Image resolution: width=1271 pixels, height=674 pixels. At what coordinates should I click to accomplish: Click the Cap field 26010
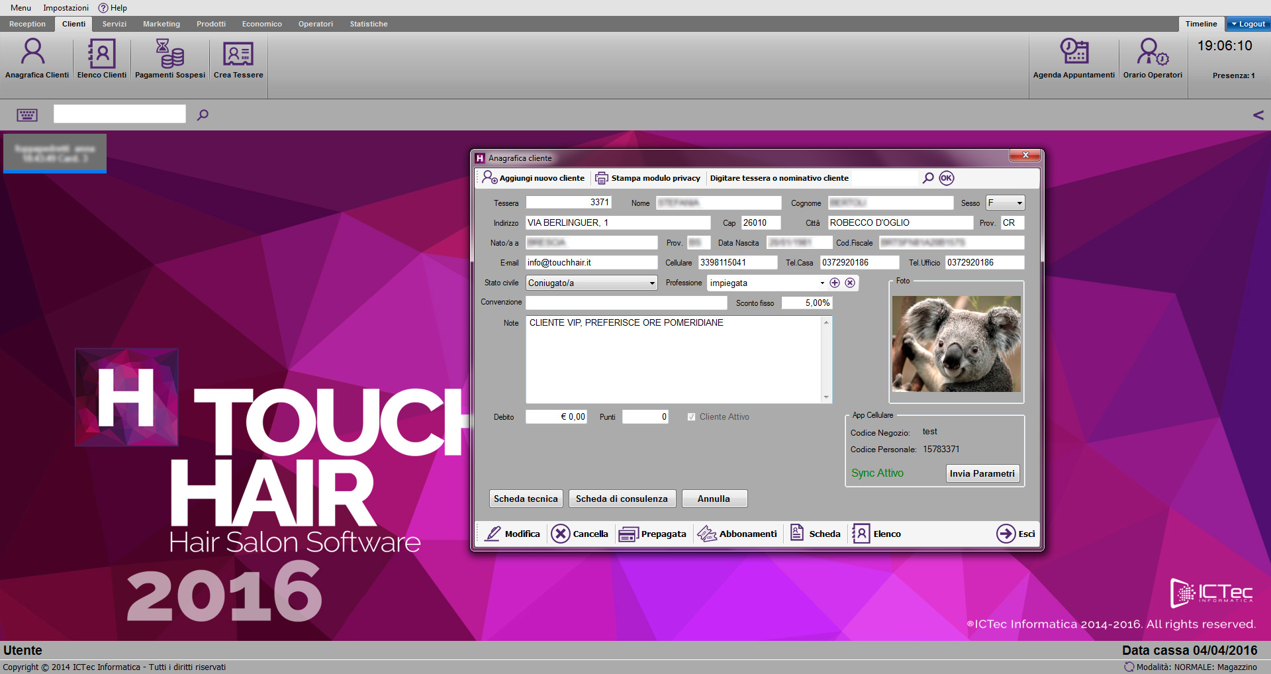click(761, 222)
